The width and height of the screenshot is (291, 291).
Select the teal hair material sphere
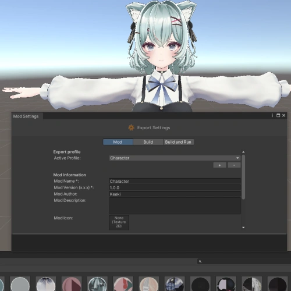pyautogui.click(x=97, y=284)
